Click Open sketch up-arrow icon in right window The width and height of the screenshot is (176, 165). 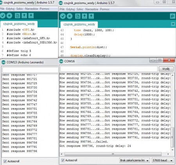click(x=84, y=16)
